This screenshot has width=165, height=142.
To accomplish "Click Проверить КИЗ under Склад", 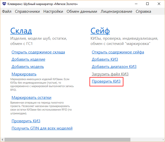I will tap(26, 121).
